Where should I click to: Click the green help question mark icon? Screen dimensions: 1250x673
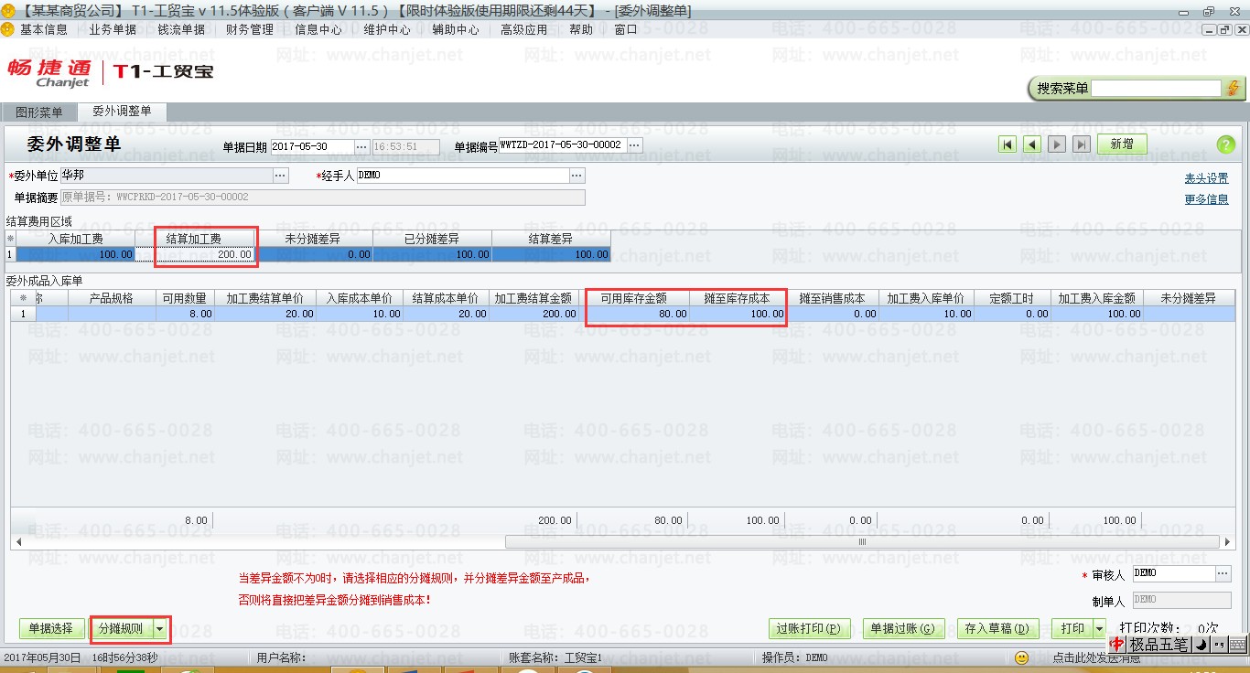[x=1225, y=144]
